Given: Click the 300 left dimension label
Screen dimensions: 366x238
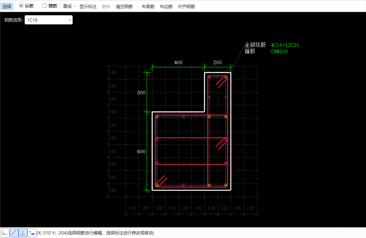Looking at the screenshot, I should (x=141, y=92).
